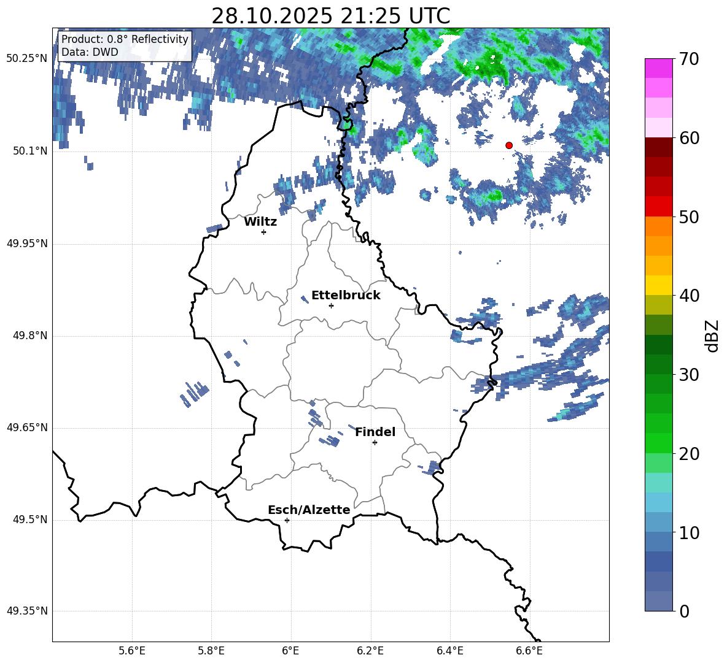Click the yellow colorbar segment at 40
727x663 pixels.
click(659, 285)
